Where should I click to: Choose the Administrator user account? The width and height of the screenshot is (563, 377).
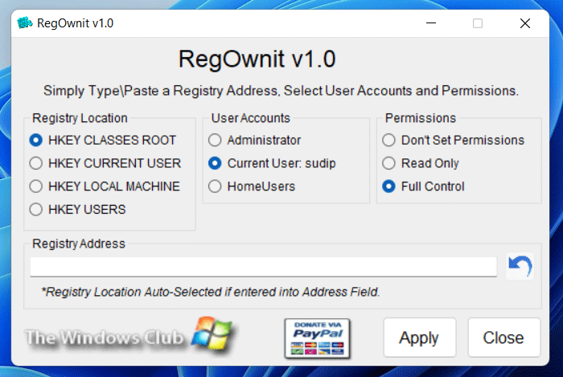pos(255,140)
